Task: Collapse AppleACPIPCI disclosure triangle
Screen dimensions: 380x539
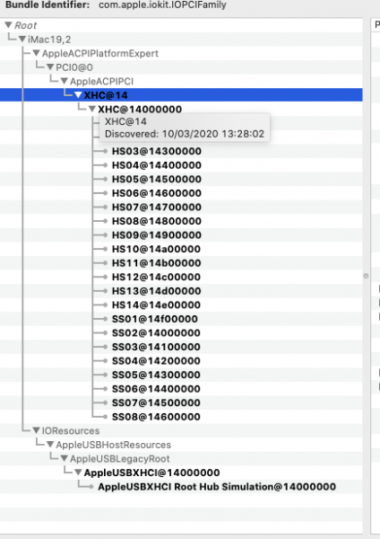Action: [x=65, y=81]
